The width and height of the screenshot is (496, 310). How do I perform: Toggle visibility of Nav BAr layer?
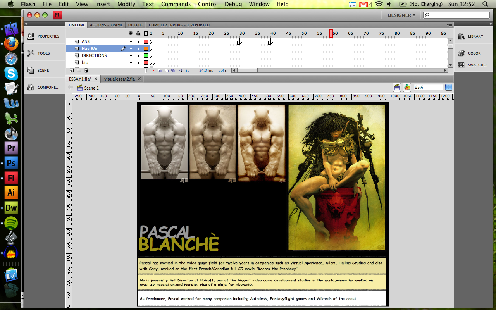coord(131,49)
